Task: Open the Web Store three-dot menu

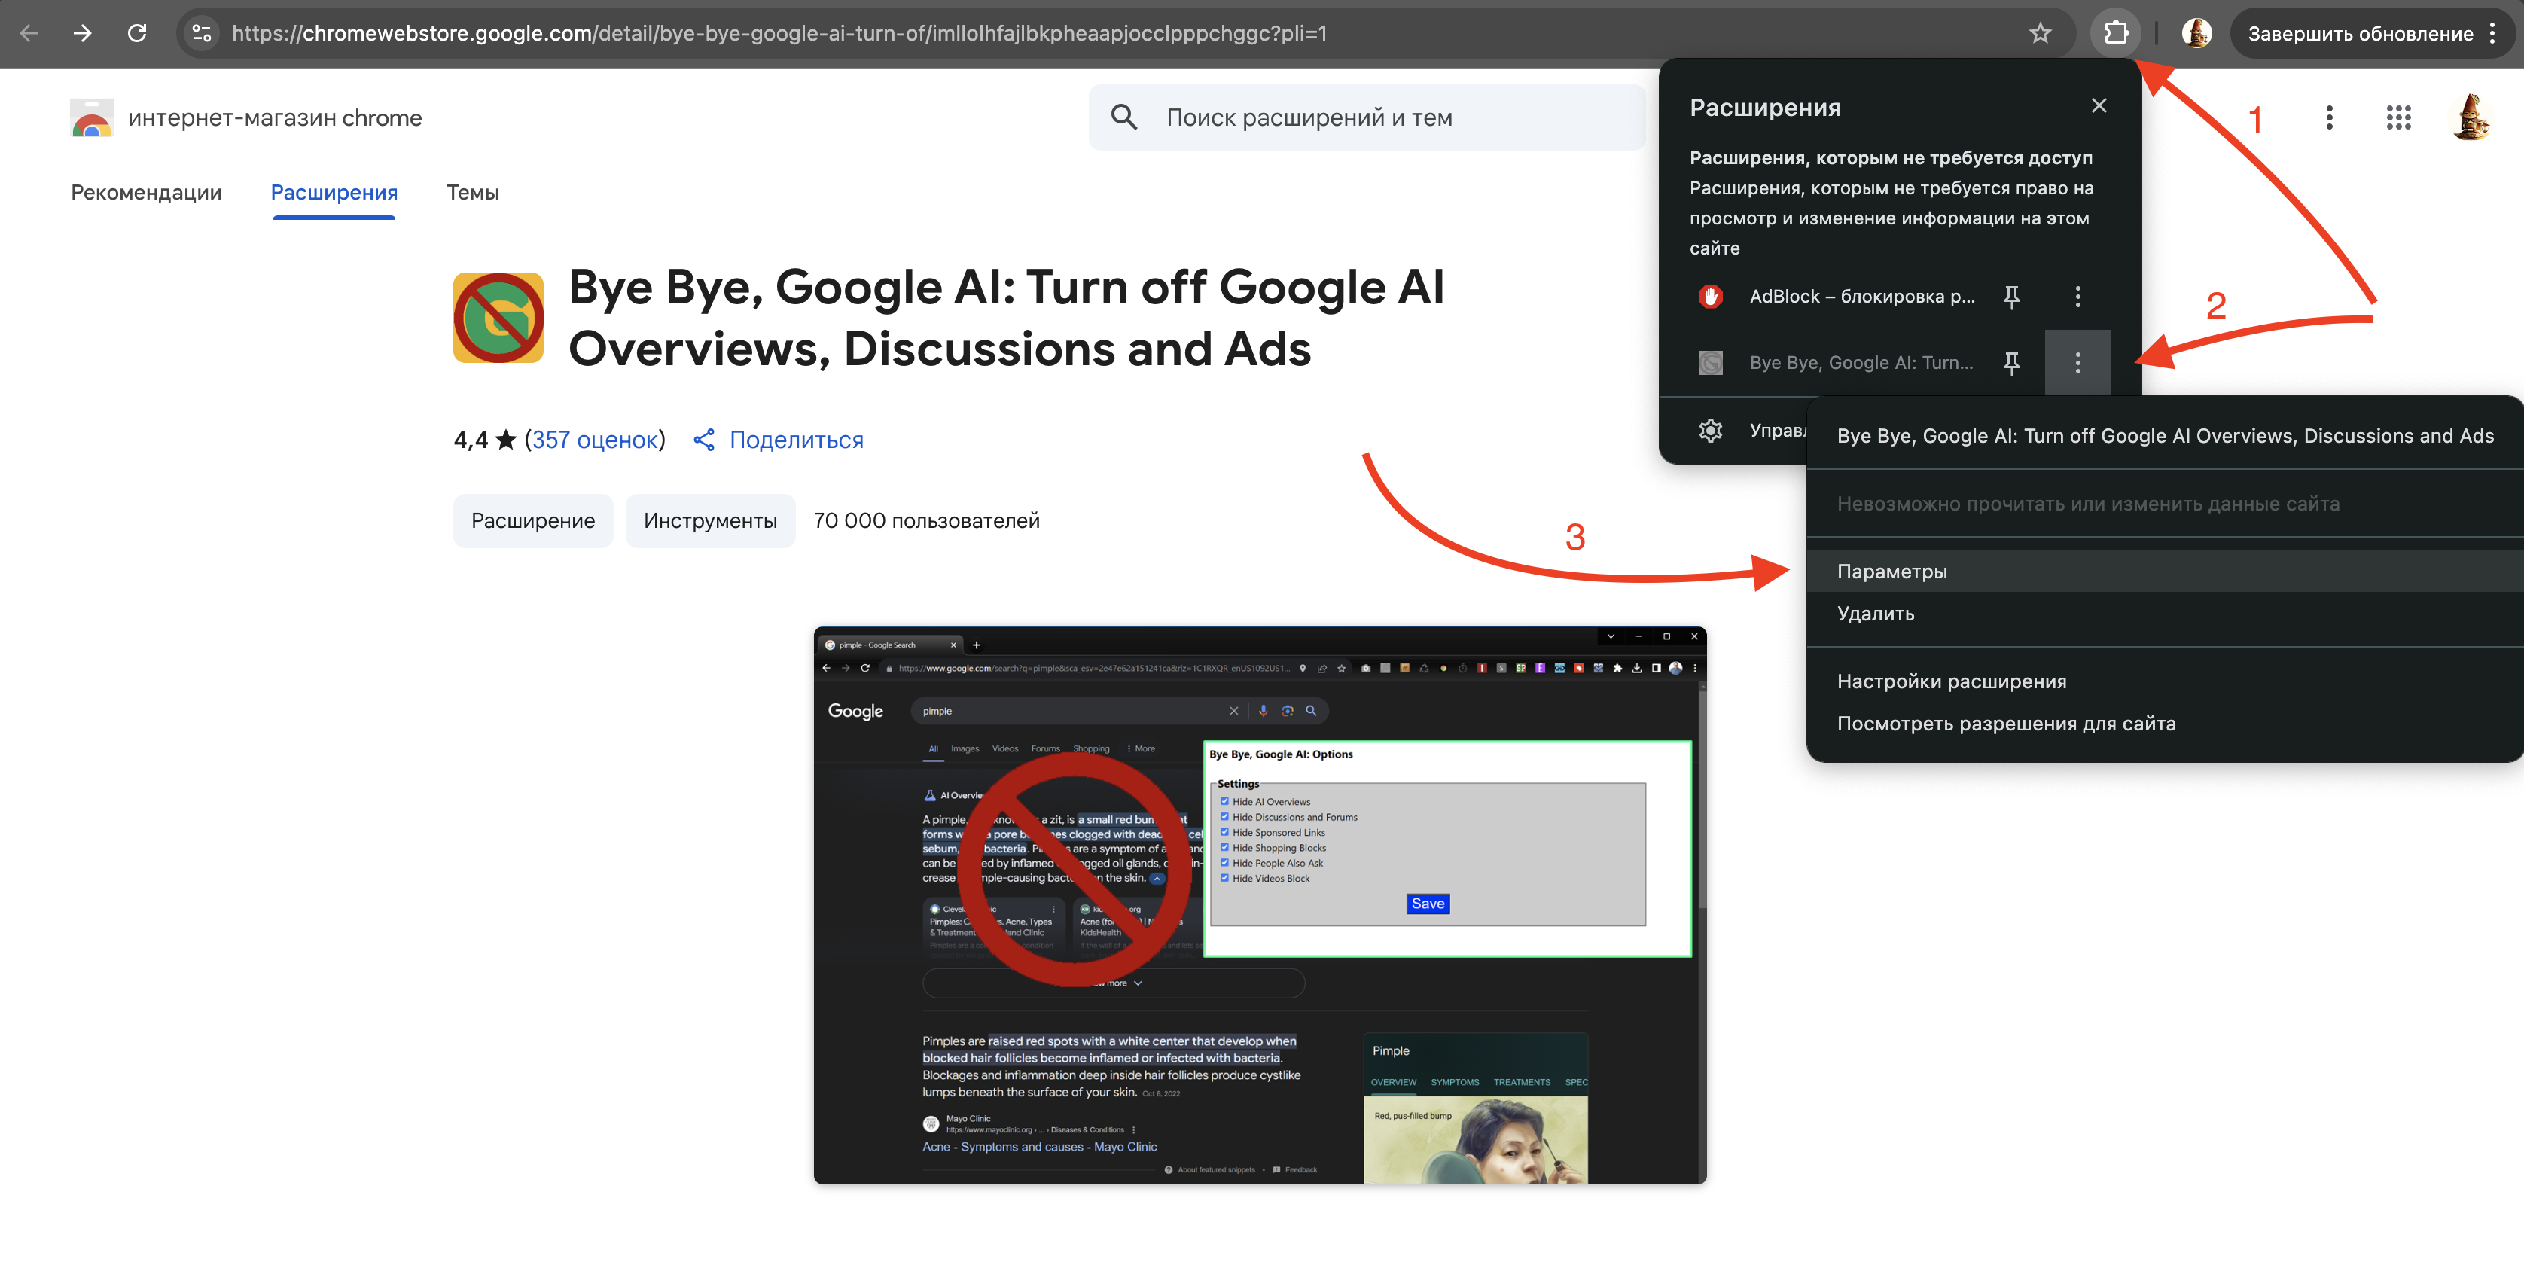Action: pyautogui.click(x=2329, y=117)
